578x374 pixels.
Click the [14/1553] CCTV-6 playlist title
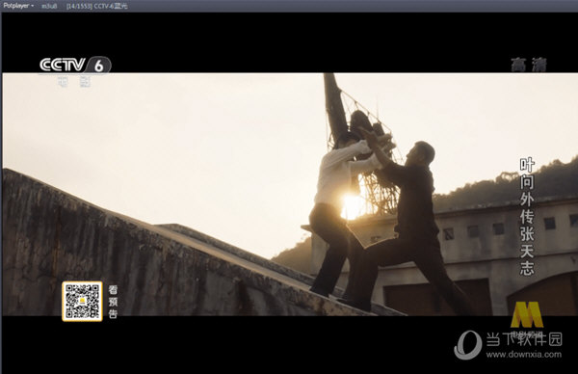click(97, 6)
